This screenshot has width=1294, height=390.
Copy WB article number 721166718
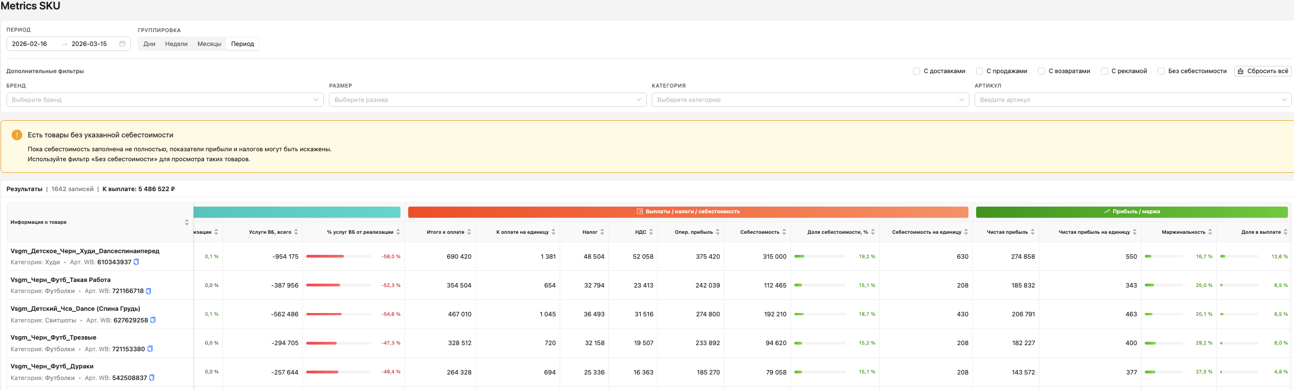[149, 291]
